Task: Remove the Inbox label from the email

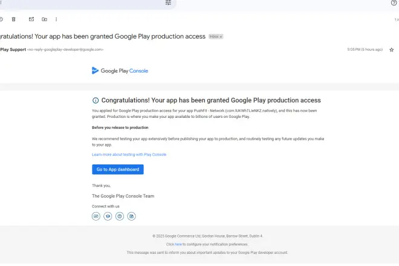Action: pos(221,37)
